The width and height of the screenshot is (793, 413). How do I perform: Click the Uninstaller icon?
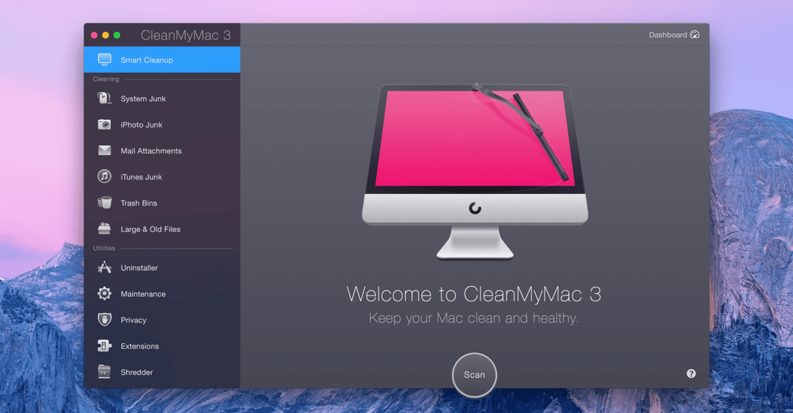104,268
